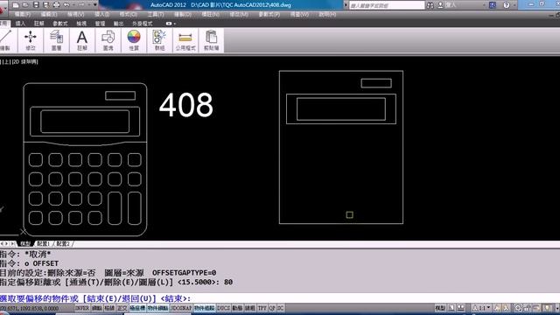Switch to the 外掛程式 ribbon tab
The image size is (560, 315).
(x=142, y=24)
